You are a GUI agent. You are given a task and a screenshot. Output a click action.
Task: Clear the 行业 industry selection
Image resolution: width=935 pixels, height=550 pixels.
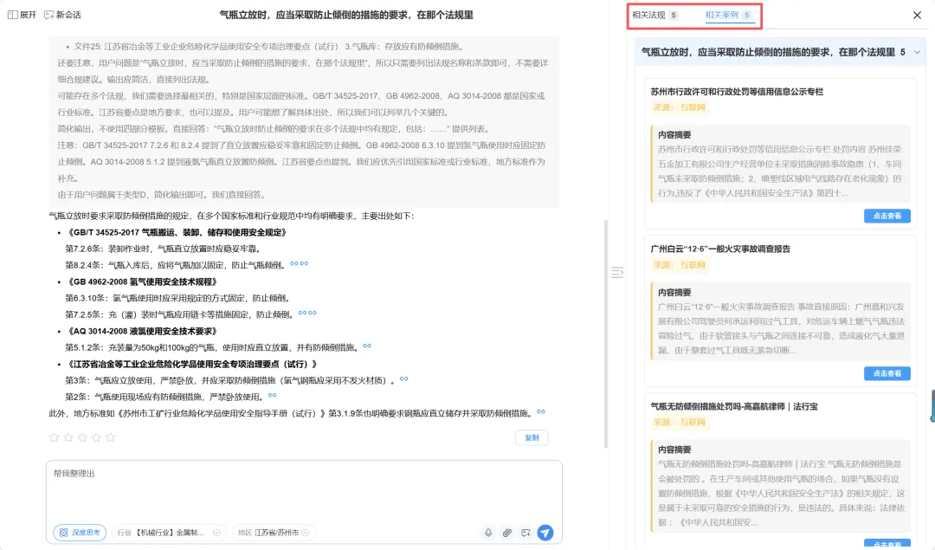[x=217, y=533]
